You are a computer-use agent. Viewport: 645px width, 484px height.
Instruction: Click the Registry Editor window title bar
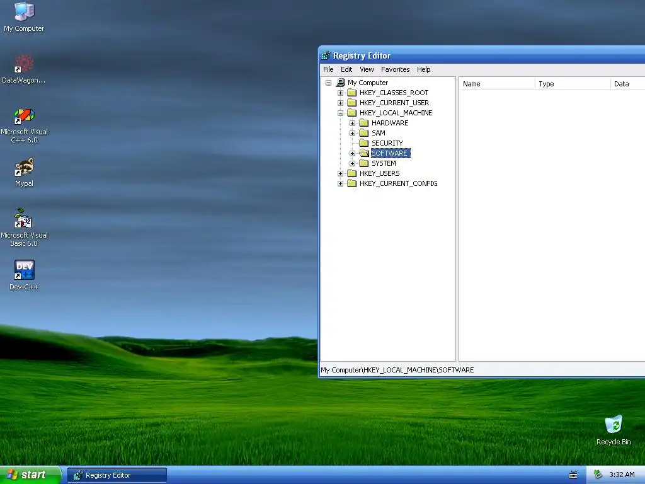pyautogui.click(x=482, y=55)
